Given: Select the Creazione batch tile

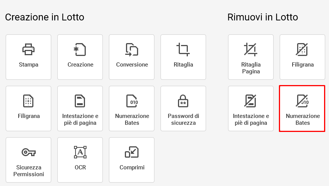Looking at the screenshot, I should point(80,57).
